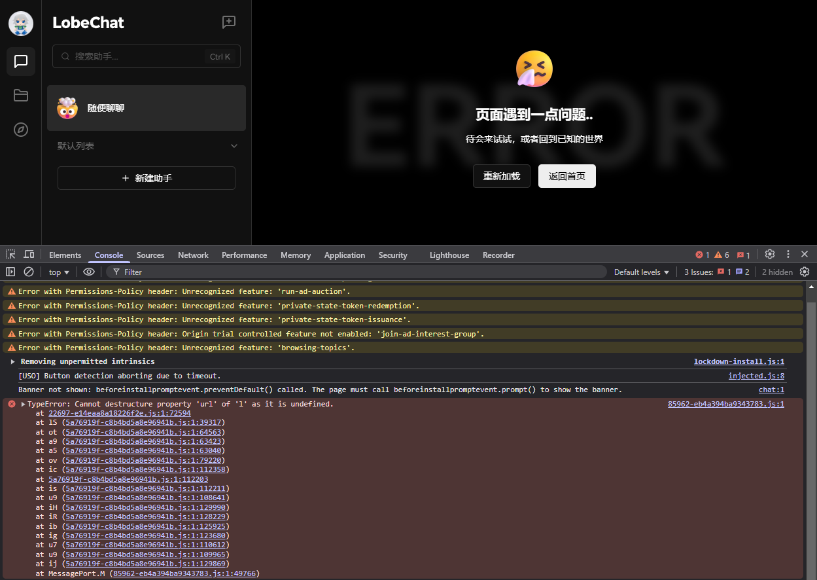Switch to the Lighthouse tab
817x580 pixels.
pyautogui.click(x=449, y=255)
